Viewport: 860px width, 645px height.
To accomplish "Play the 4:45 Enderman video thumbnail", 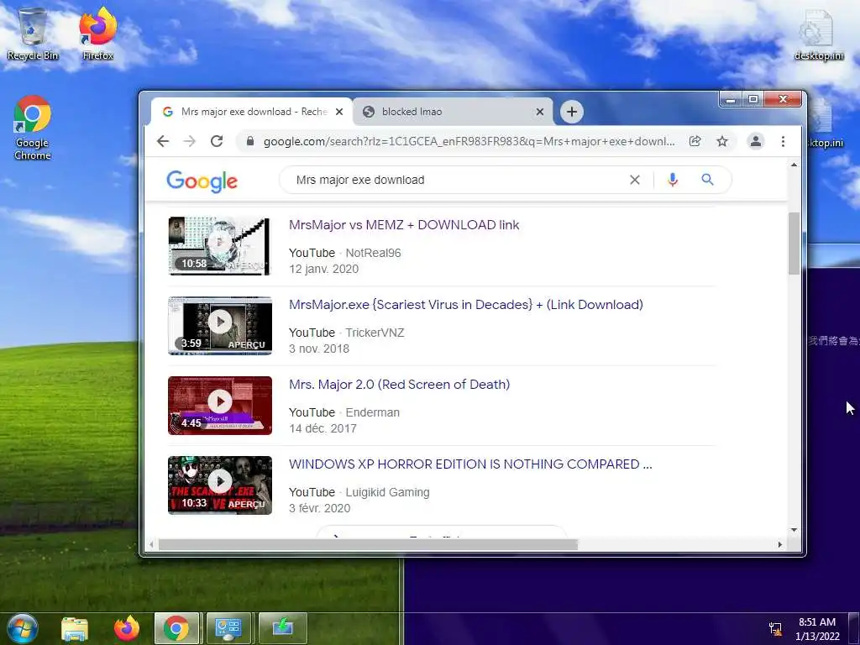I will [x=220, y=406].
